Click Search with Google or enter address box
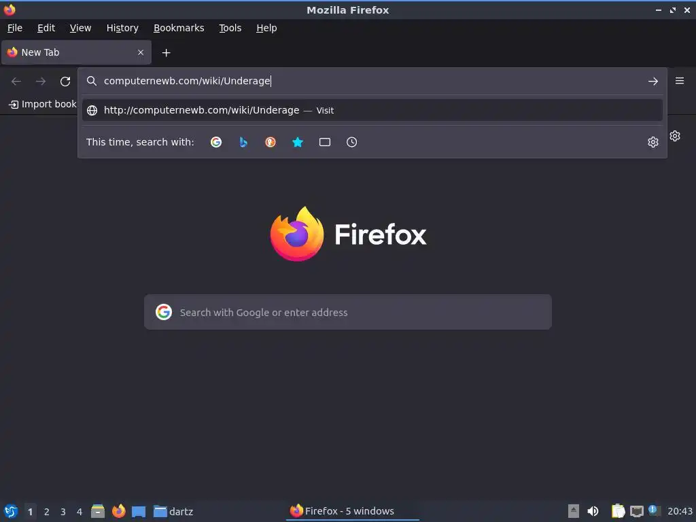This screenshot has width=696, height=522. pos(348,312)
